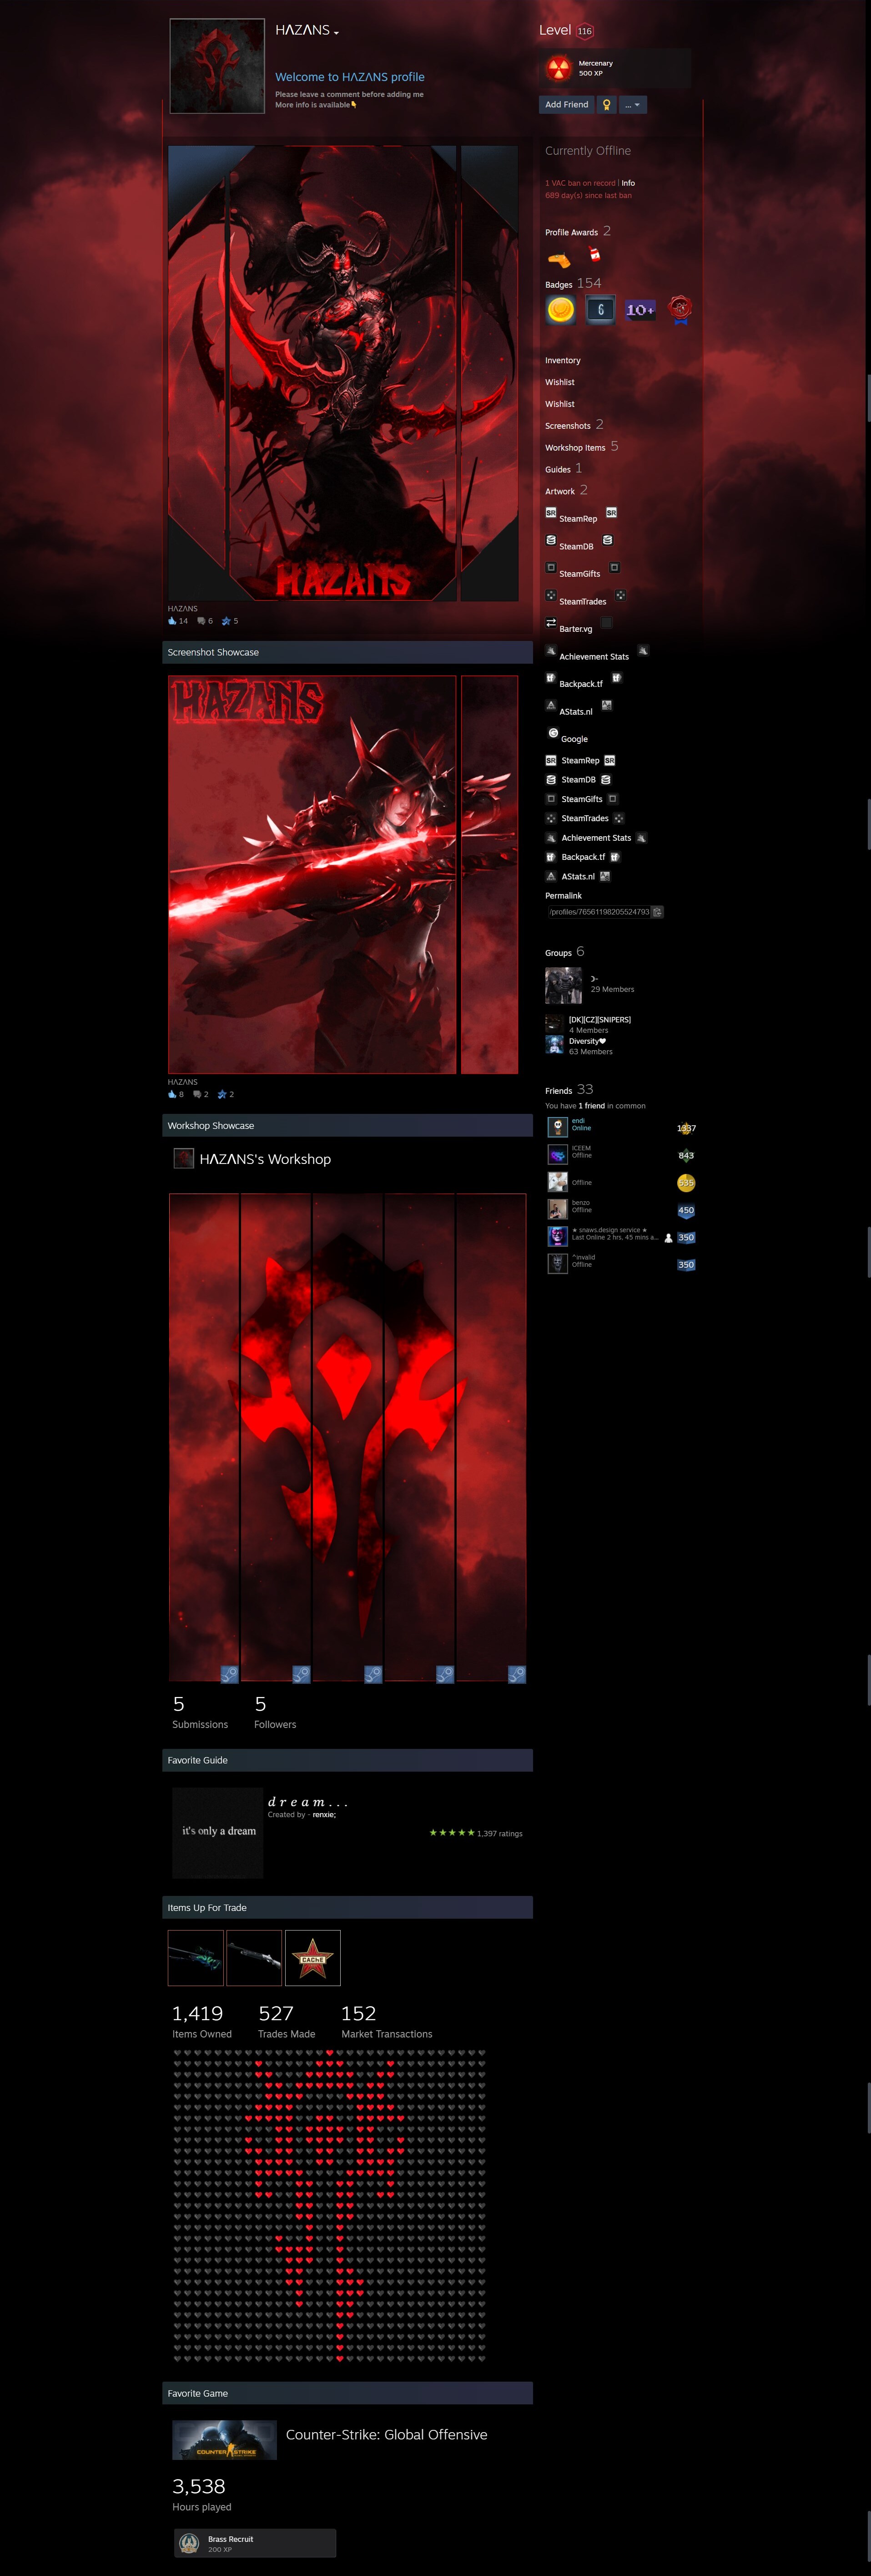Image resolution: width=871 pixels, height=2576 pixels.
Task: Open the Counter-Strike: Global Offensive link
Action: 387,2434
